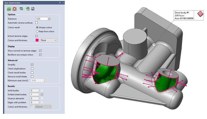207x119 pixels.
Task: Enable Automatic reverse surfaces checkbox
Action: pos(36,23)
